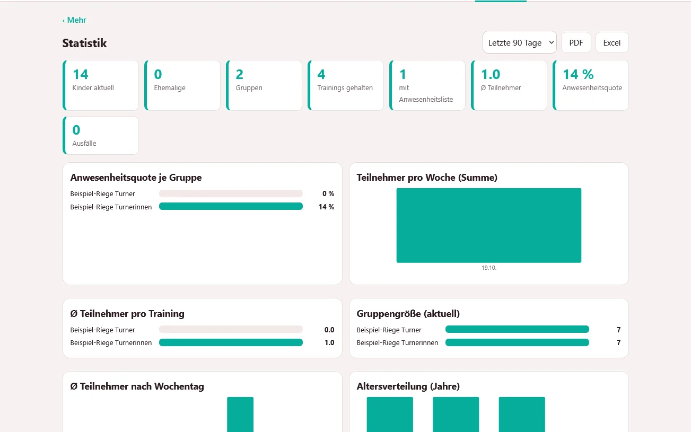Go back via the "‹ Mehr" link
This screenshot has height=432, width=691.
pos(74,20)
